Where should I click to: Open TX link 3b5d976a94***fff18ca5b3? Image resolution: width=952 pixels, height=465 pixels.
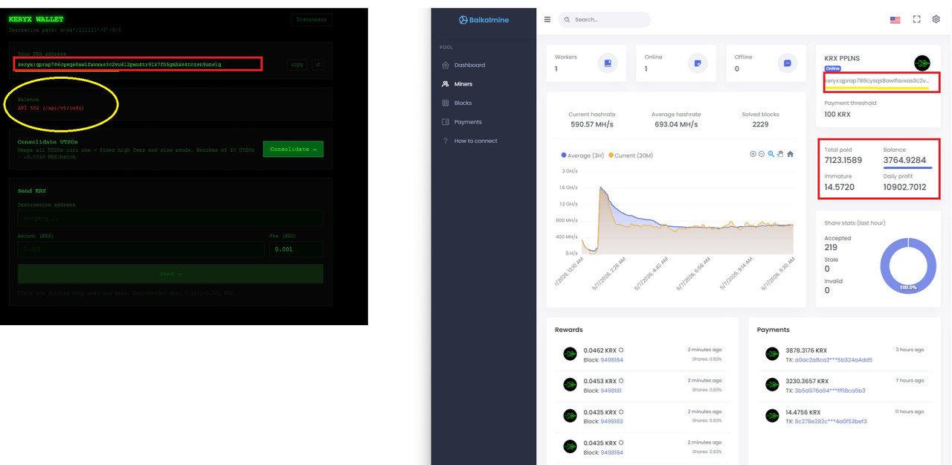click(830, 391)
